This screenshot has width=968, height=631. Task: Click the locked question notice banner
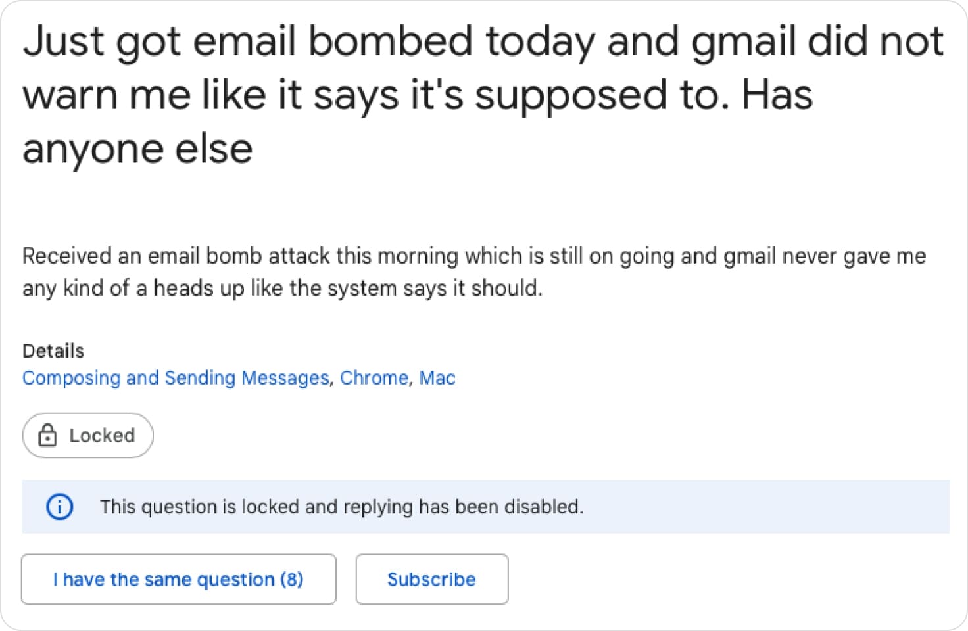(484, 507)
